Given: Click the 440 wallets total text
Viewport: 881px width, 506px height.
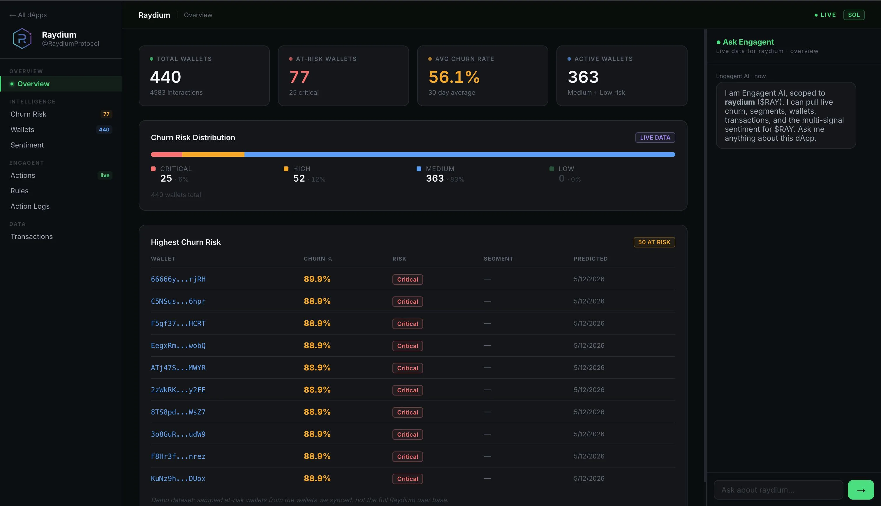Looking at the screenshot, I should coord(176,195).
